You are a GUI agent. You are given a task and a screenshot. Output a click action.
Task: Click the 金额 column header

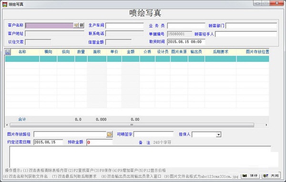pos(131,52)
